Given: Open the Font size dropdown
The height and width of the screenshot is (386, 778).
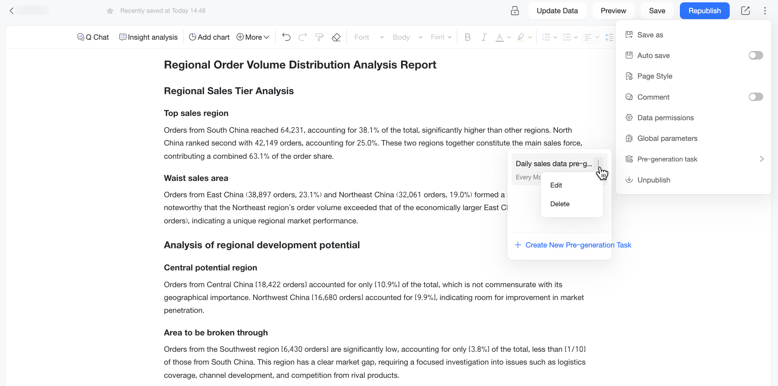Looking at the screenshot, I should pos(441,37).
